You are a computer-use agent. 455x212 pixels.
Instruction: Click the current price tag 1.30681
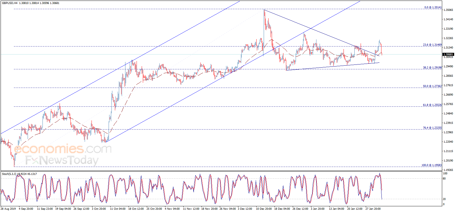pyautogui.click(x=448, y=54)
